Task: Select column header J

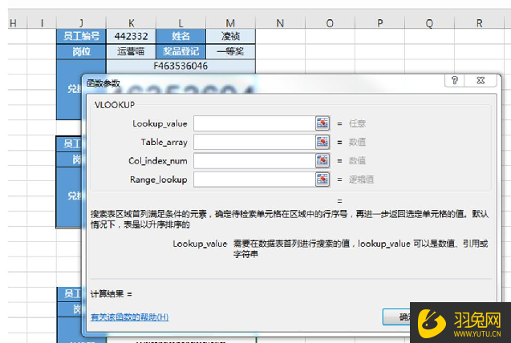Action: pos(81,23)
